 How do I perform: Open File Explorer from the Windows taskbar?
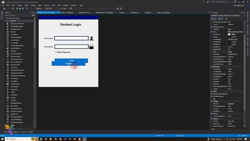tap(41, 139)
